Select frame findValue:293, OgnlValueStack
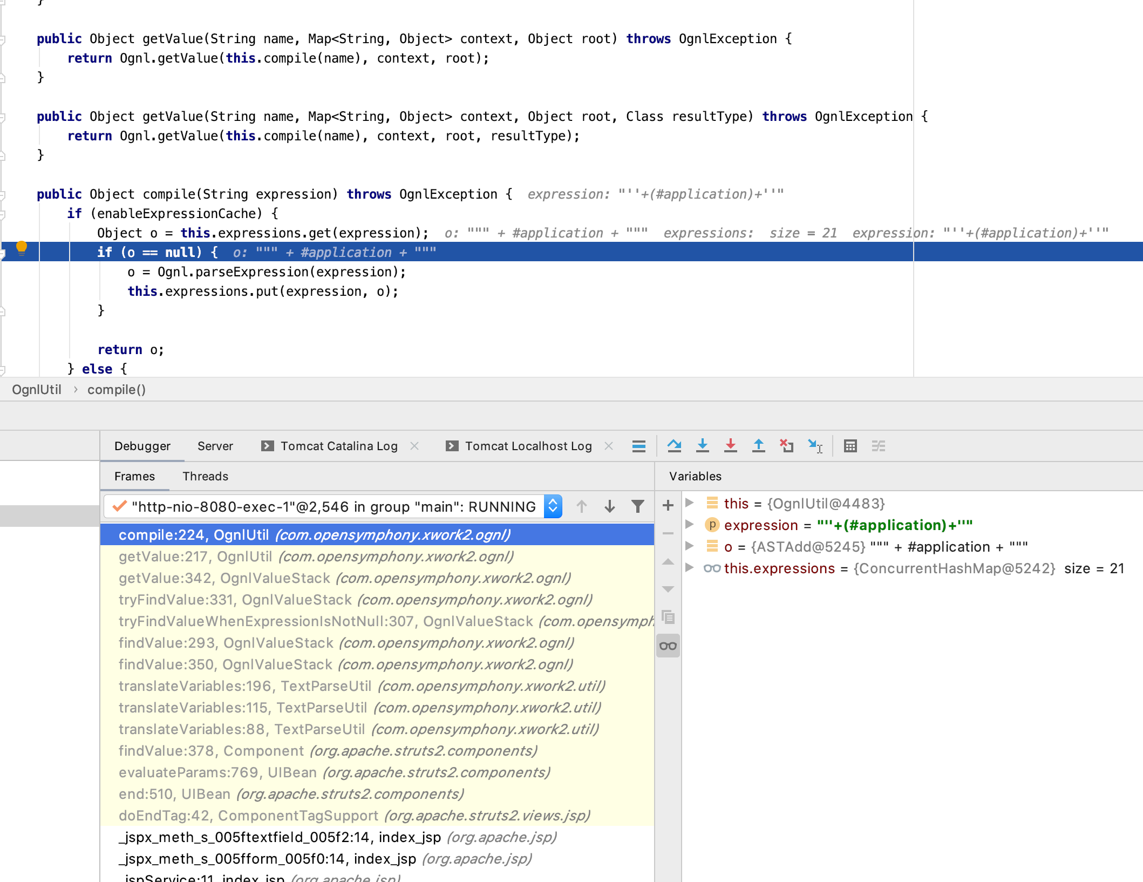This screenshot has width=1143, height=882. 377,643
